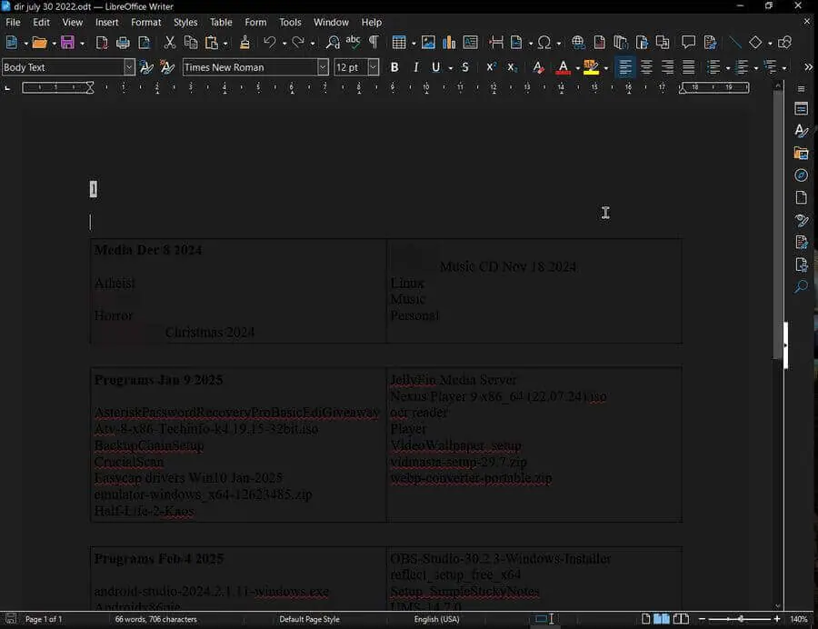Toggle underline formatting
818x629 pixels.
[x=435, y=67]
